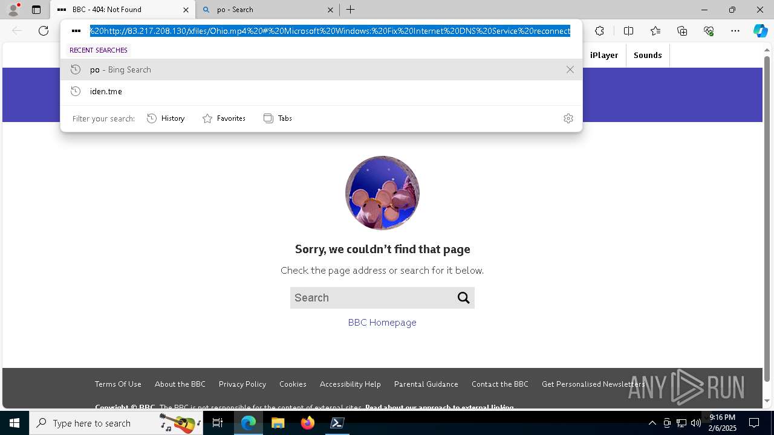
Task: Open the Terms Of Use link
Action: (118, 384)
